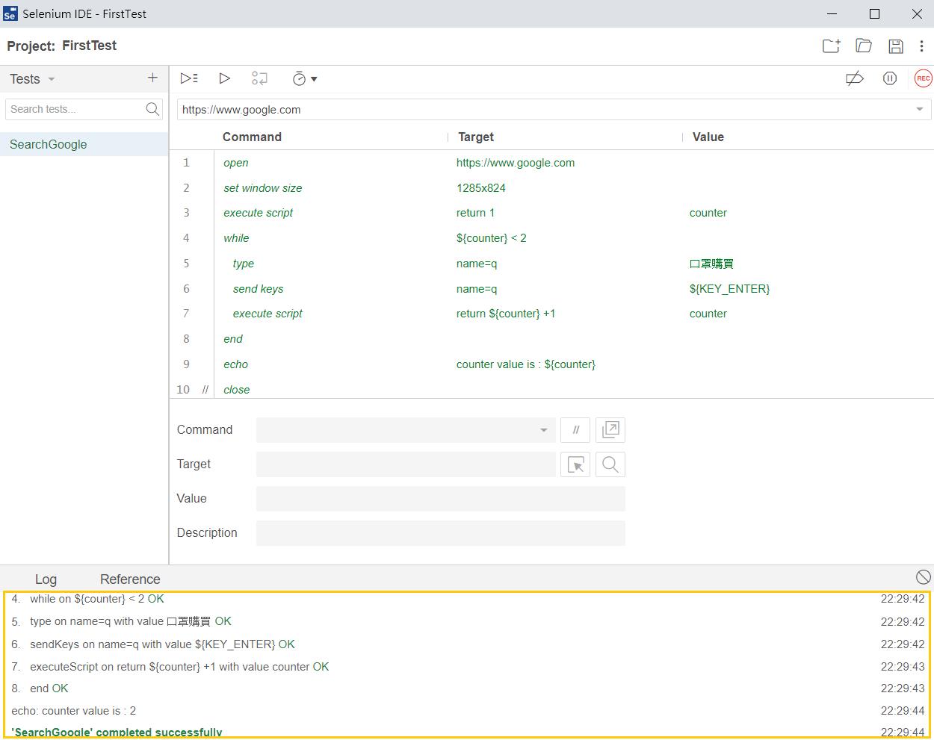
Task: Click the Description input field
Action: tap(441, 533)
